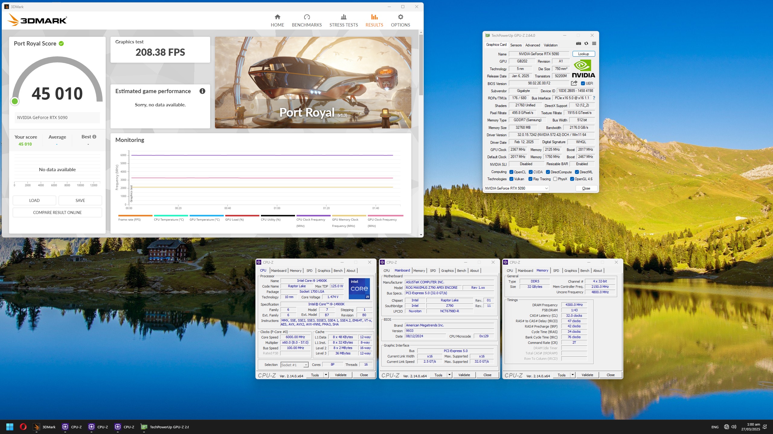The image size is (773, 434).
Task: Click the BIOS export share icon in GPU-Z
Action: pyautogui.click(x=574, y=83)
